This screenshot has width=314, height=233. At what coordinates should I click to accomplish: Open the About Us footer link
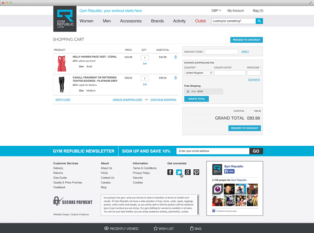107,168
